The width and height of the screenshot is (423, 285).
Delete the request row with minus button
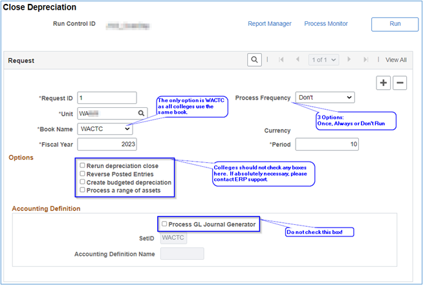tap(400, 83)
